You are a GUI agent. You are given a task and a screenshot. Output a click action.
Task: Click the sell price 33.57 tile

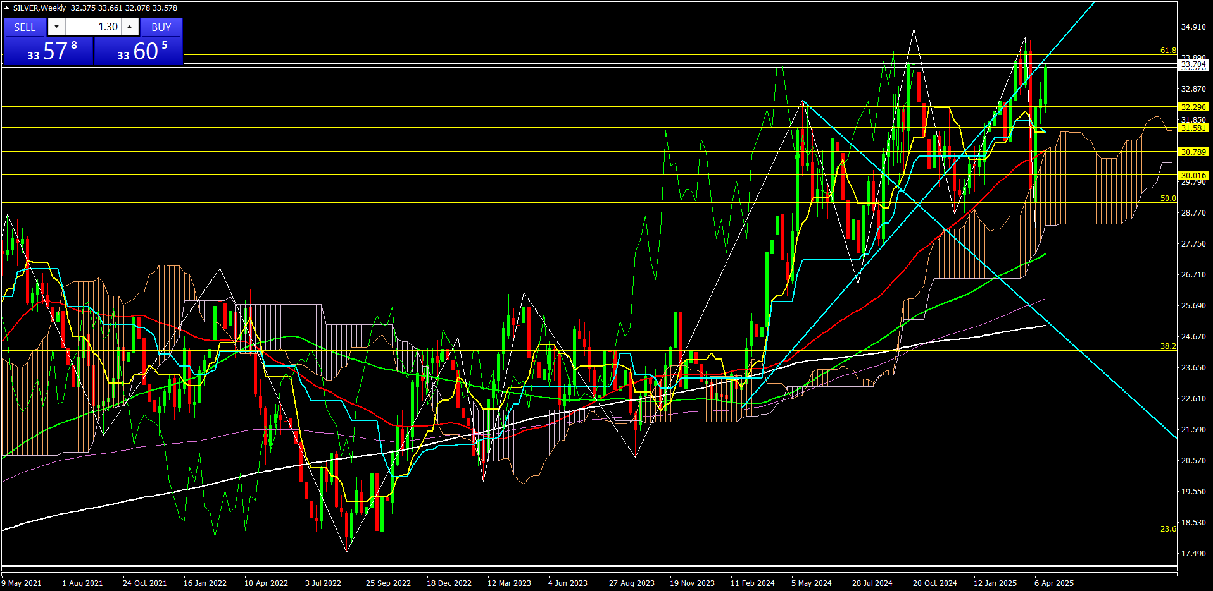point(49,51)
